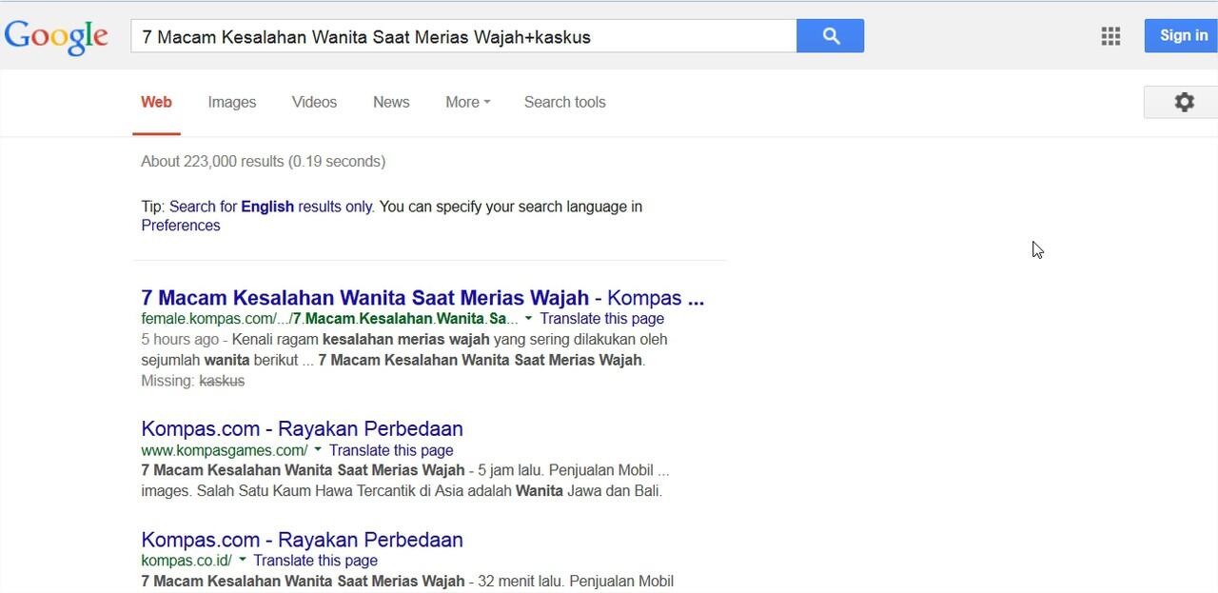Switch to the Images tab
The height and width of the screenshot is (593, 1218).
click(231, 102)
